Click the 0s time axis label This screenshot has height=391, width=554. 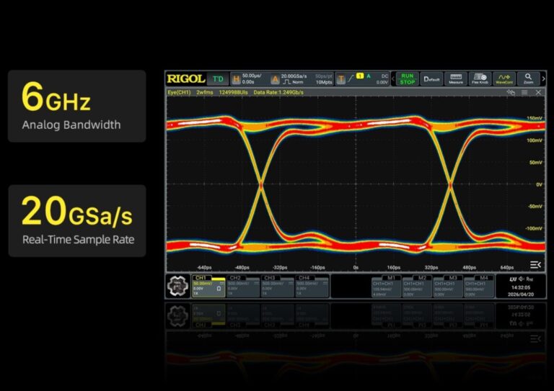point(356,268)
